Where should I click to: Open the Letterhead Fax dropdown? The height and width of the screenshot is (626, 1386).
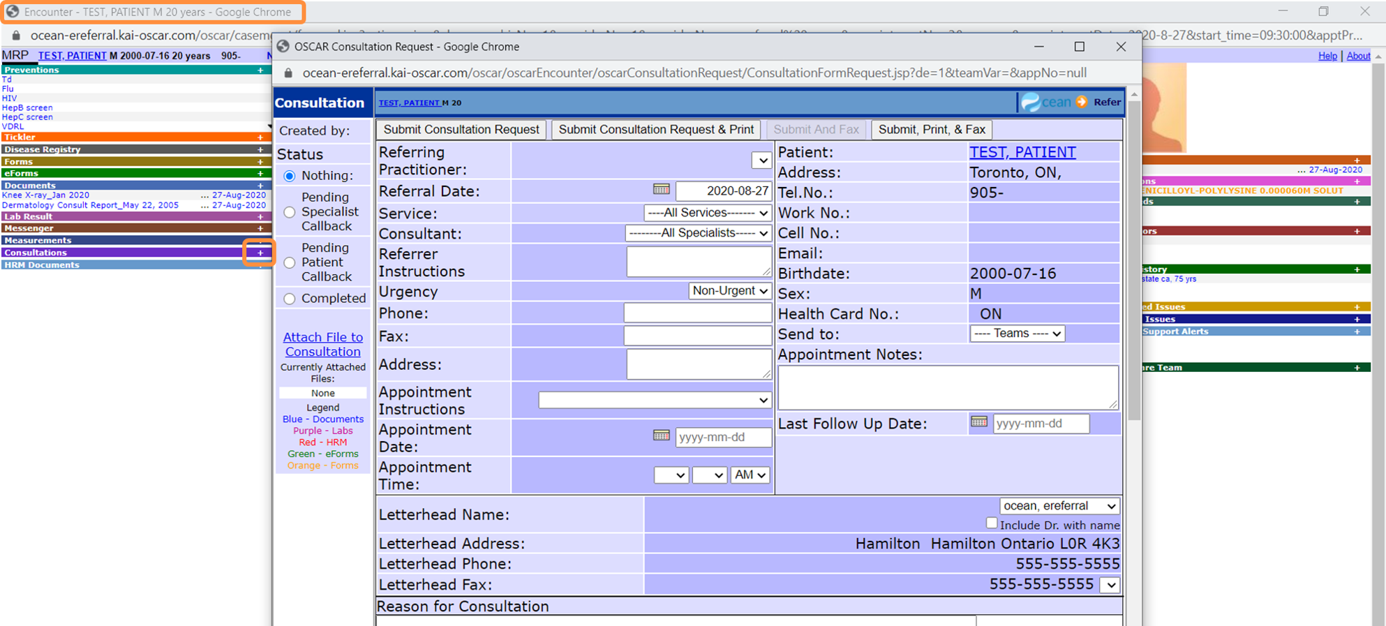point(1110,585)
